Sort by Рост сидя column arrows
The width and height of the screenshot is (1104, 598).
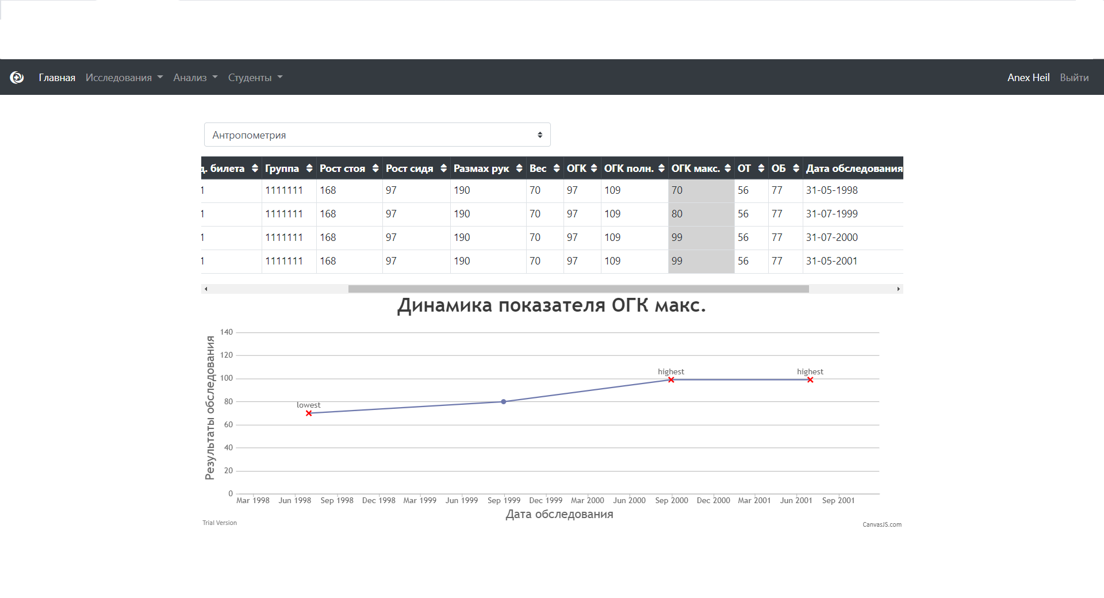443,168
